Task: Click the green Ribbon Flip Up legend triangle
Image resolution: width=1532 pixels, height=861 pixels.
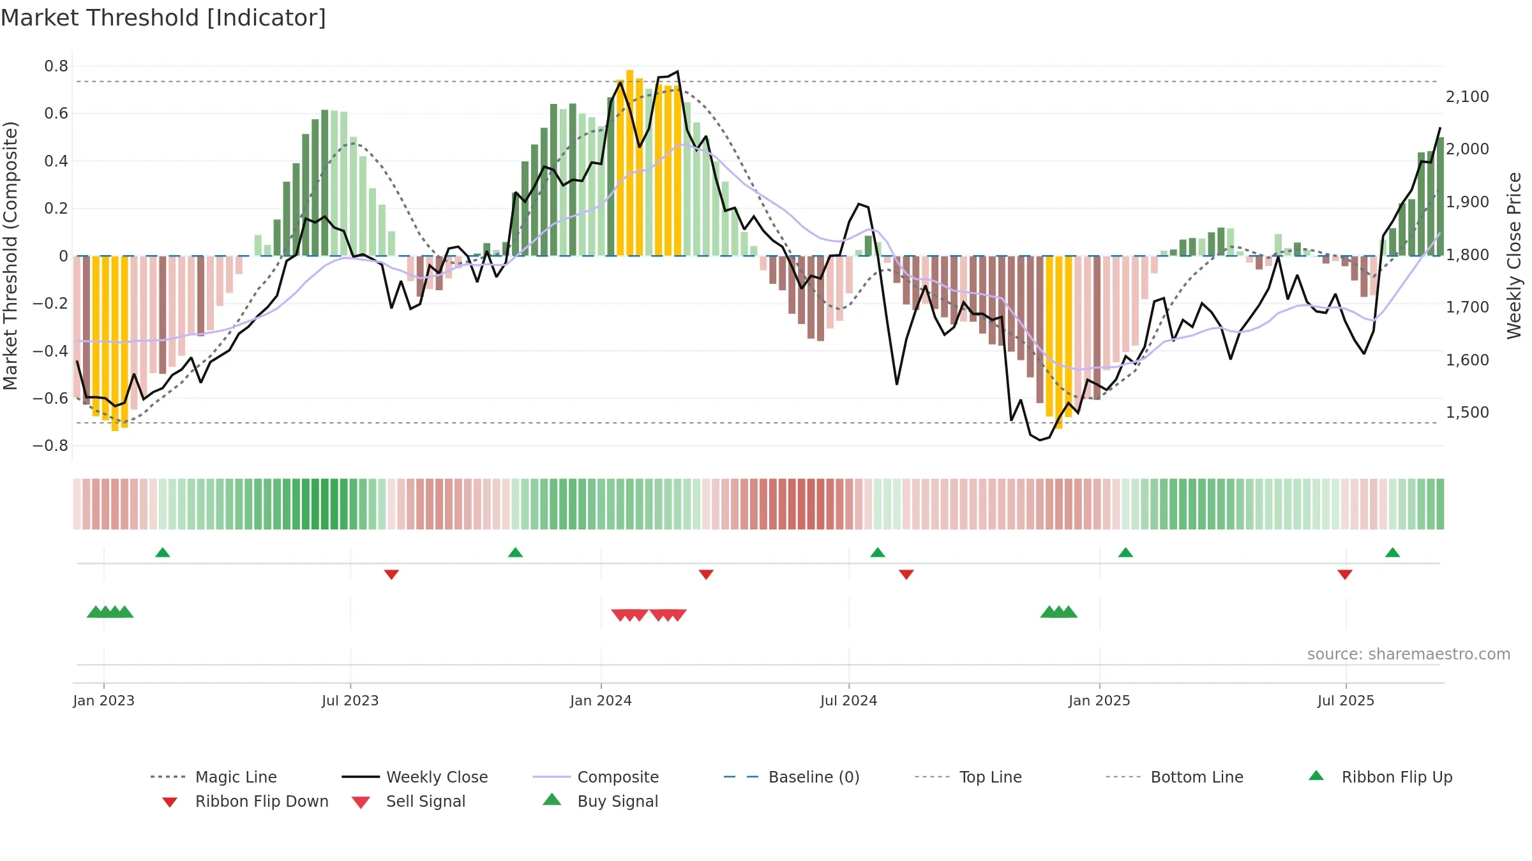Action: [1316, 776]
